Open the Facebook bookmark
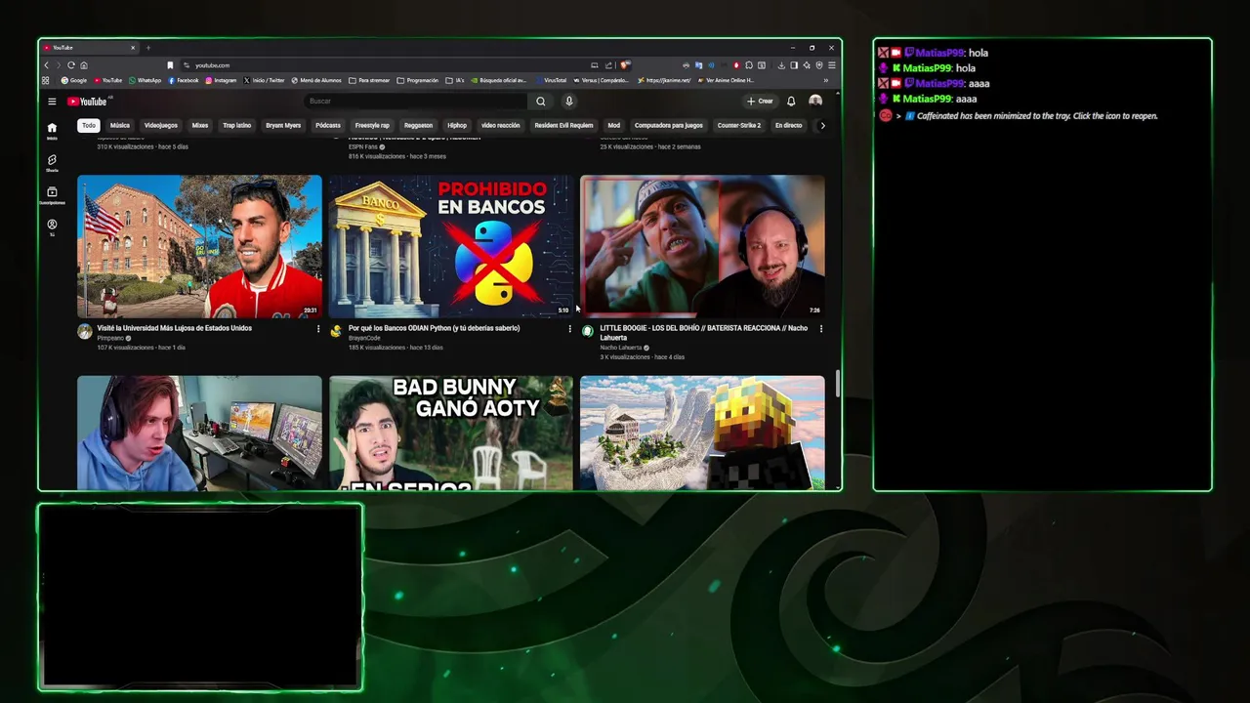1250x703 pixels. (x=184, y=80)
